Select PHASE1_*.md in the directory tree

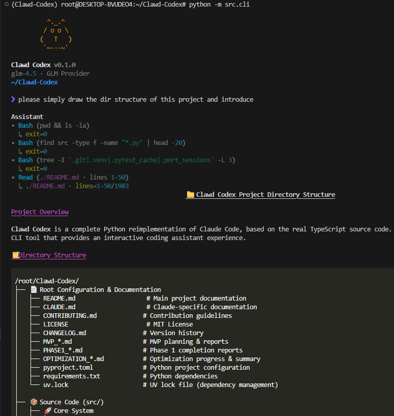(x=63, y=350)
